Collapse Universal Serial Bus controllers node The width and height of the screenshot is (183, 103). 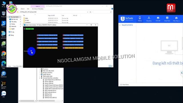click(40, 78)
